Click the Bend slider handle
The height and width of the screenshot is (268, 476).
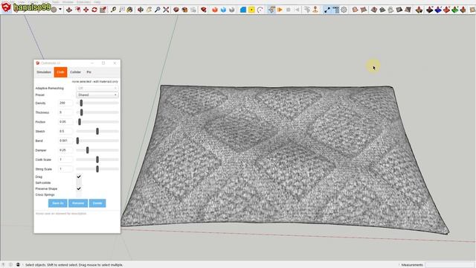(x=77, y=141)
